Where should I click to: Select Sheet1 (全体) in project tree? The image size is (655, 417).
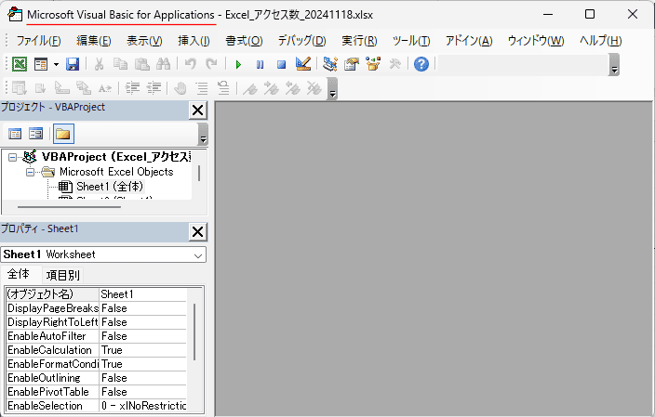[x=110, y=187]
